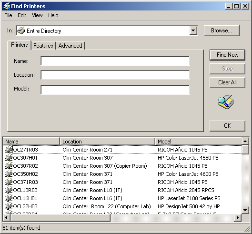Image resolution: width=252 pixels, height=234 pixels.
Task: Click model 'HP LaserJet 2100 Series PS'
Action: point(189,198)
